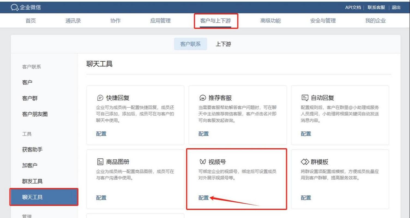The image size is (410, 218).
Task: Click the 商品图册 card icon
Action: coord(100,162)
